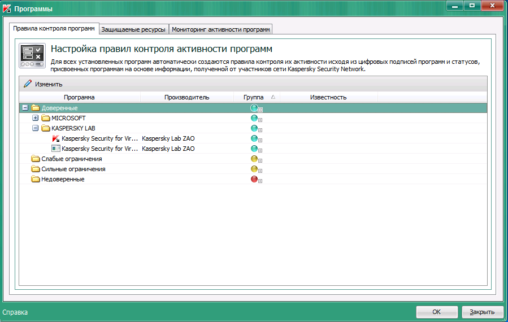
Task: Select the Недоверенные folder item
Action: [63, 179]
